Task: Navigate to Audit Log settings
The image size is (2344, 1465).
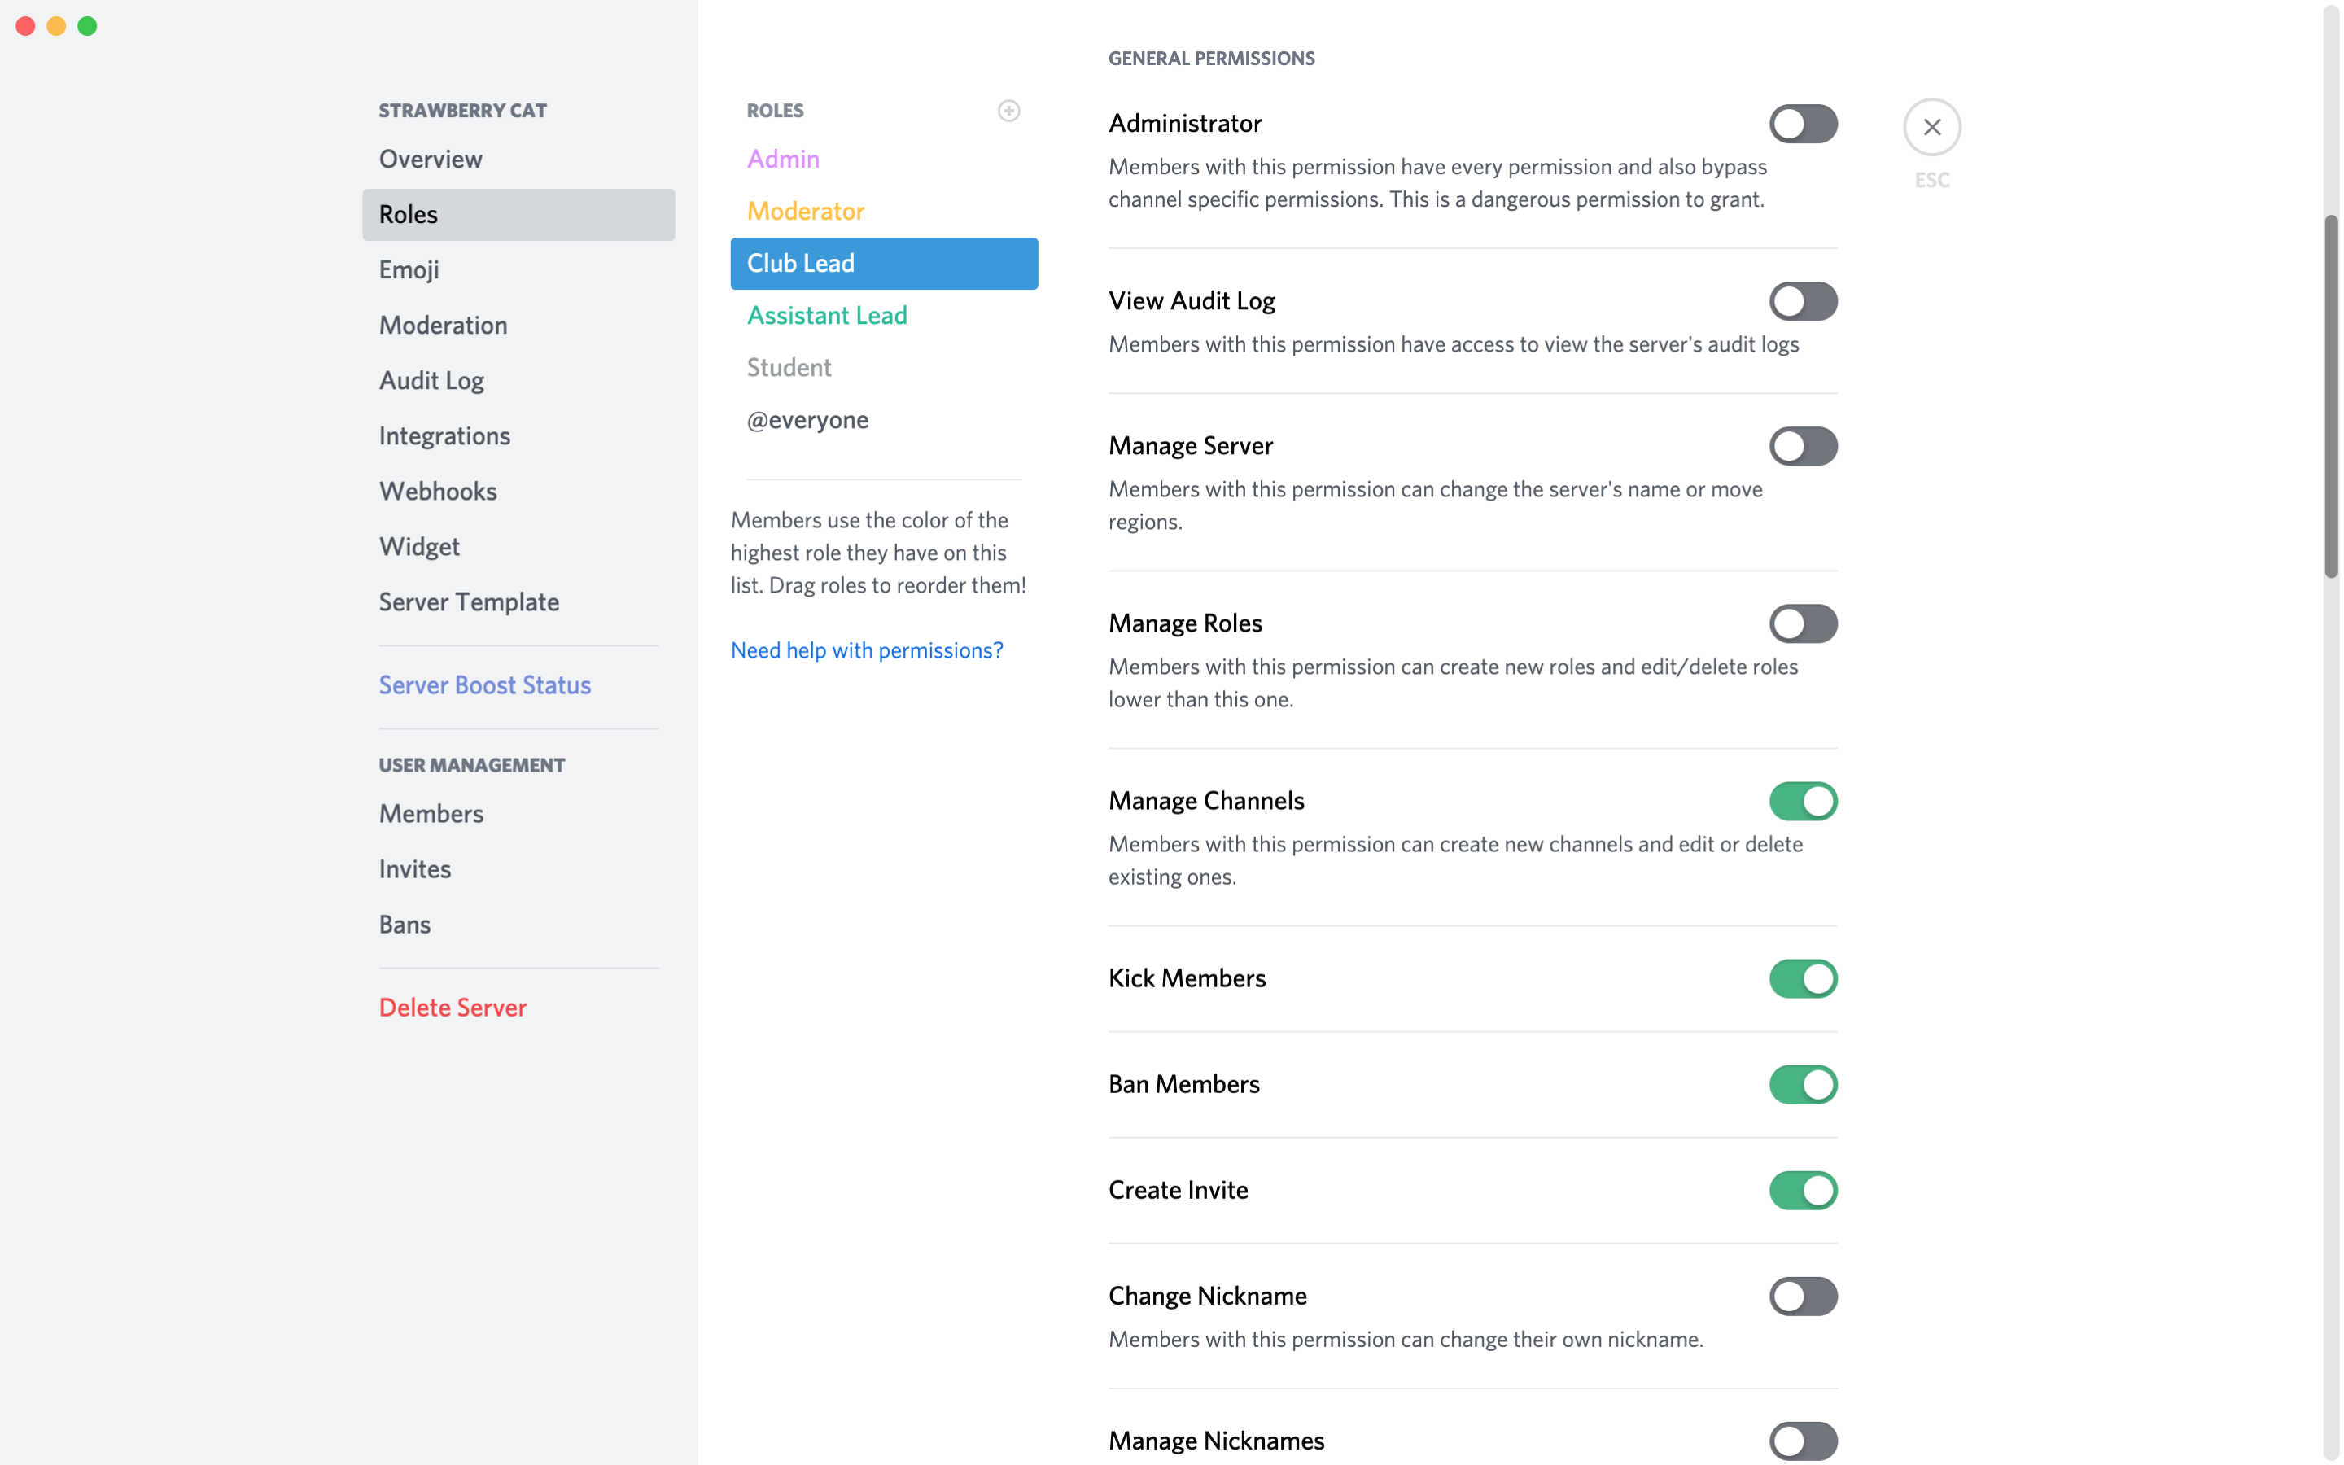Action: click(x=431, y=378)
